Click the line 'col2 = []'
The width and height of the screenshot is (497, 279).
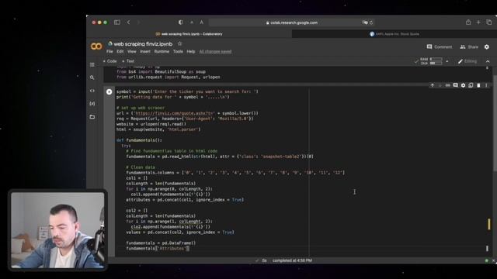tap(137, 210)
